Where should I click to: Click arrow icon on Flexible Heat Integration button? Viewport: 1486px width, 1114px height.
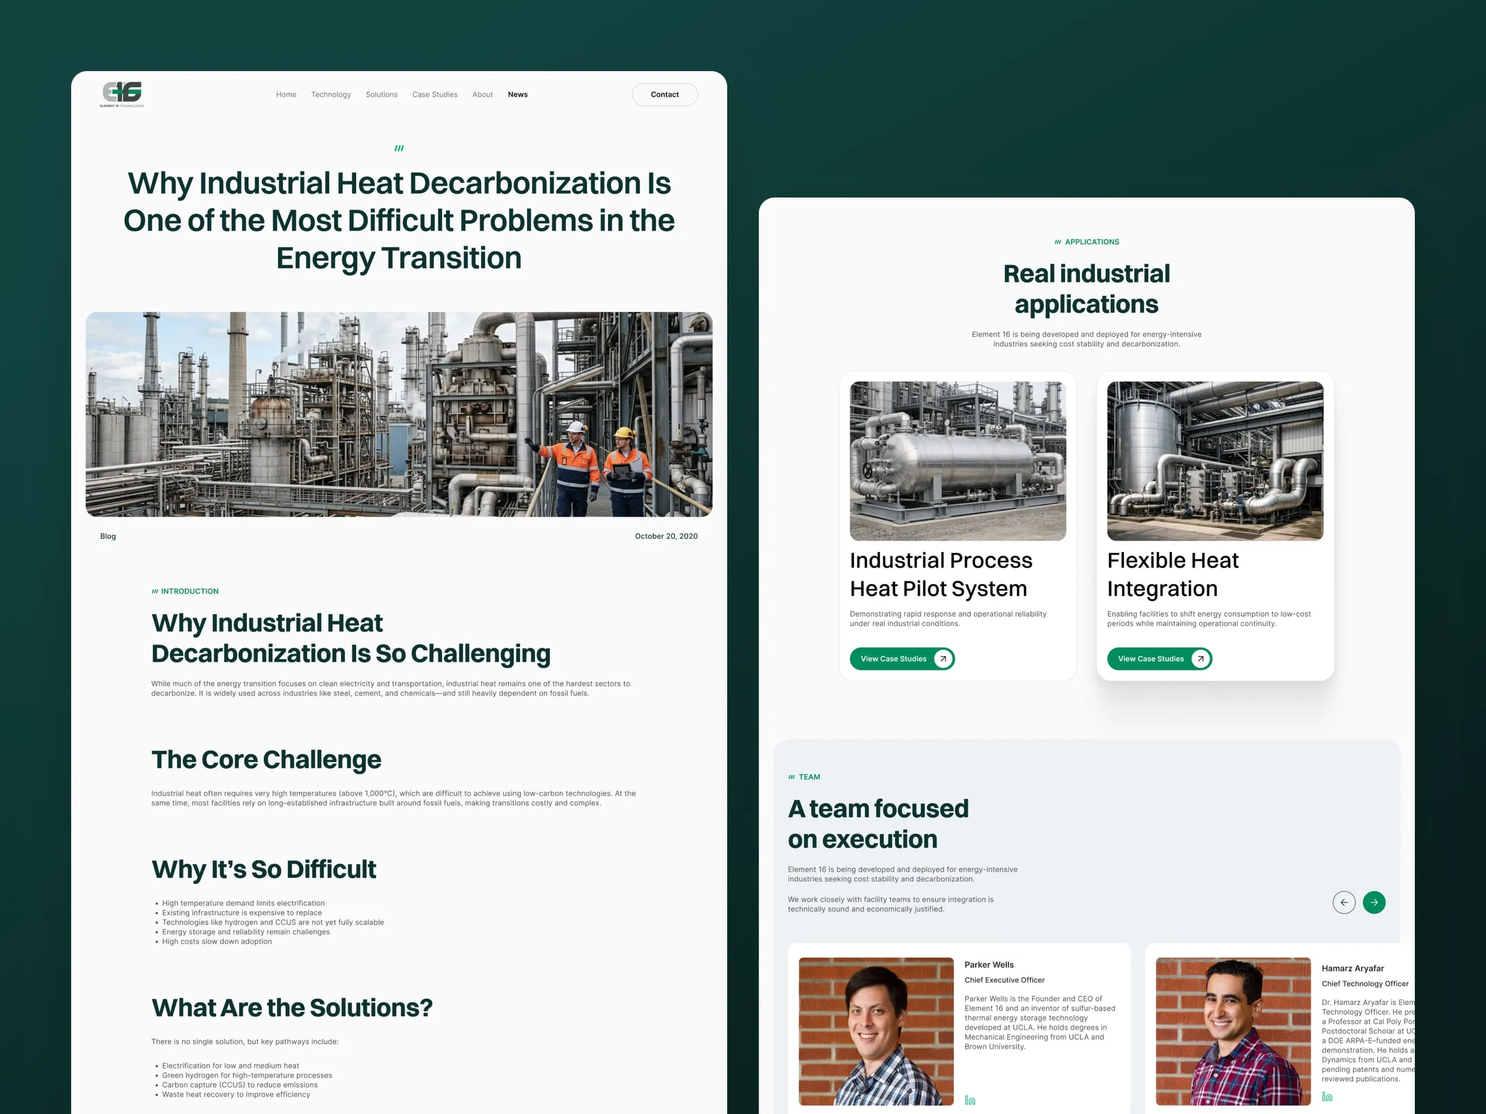(x=1201, y=658)
